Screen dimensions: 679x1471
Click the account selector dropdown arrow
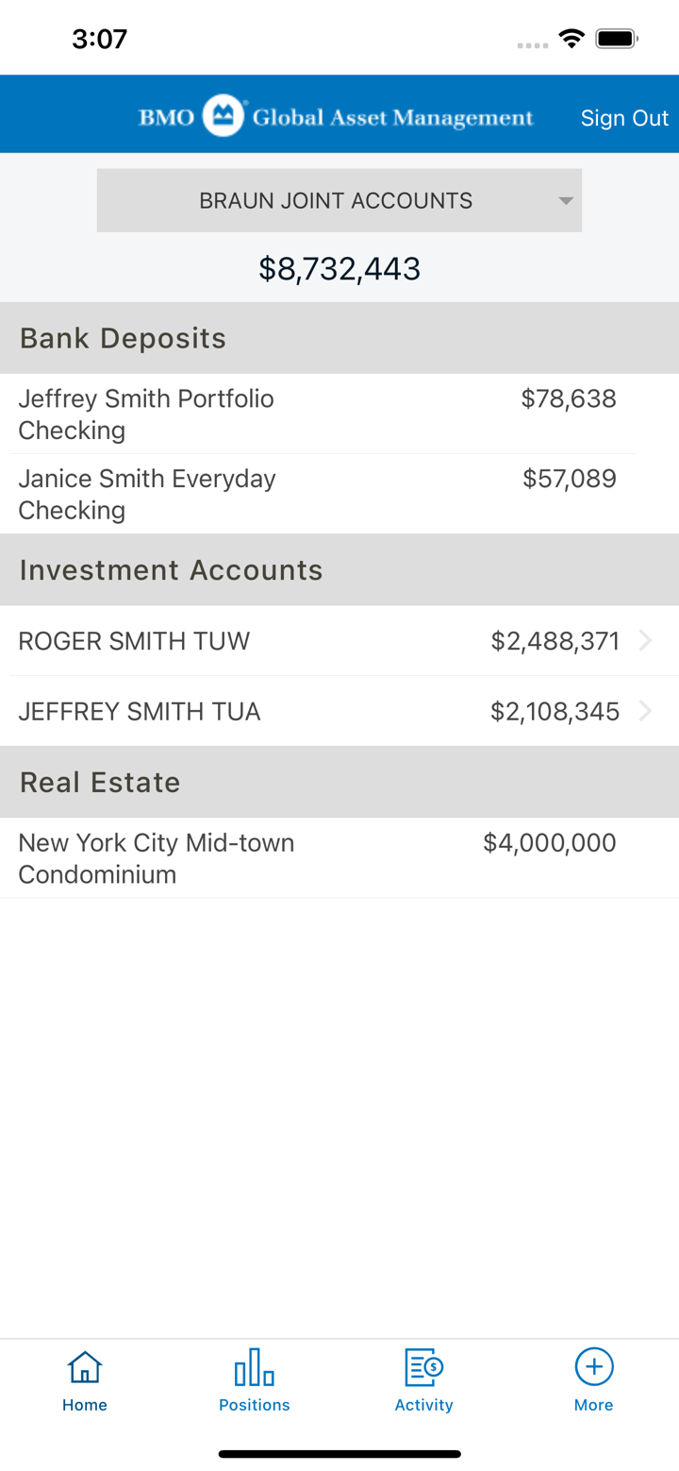pos(566,200)
